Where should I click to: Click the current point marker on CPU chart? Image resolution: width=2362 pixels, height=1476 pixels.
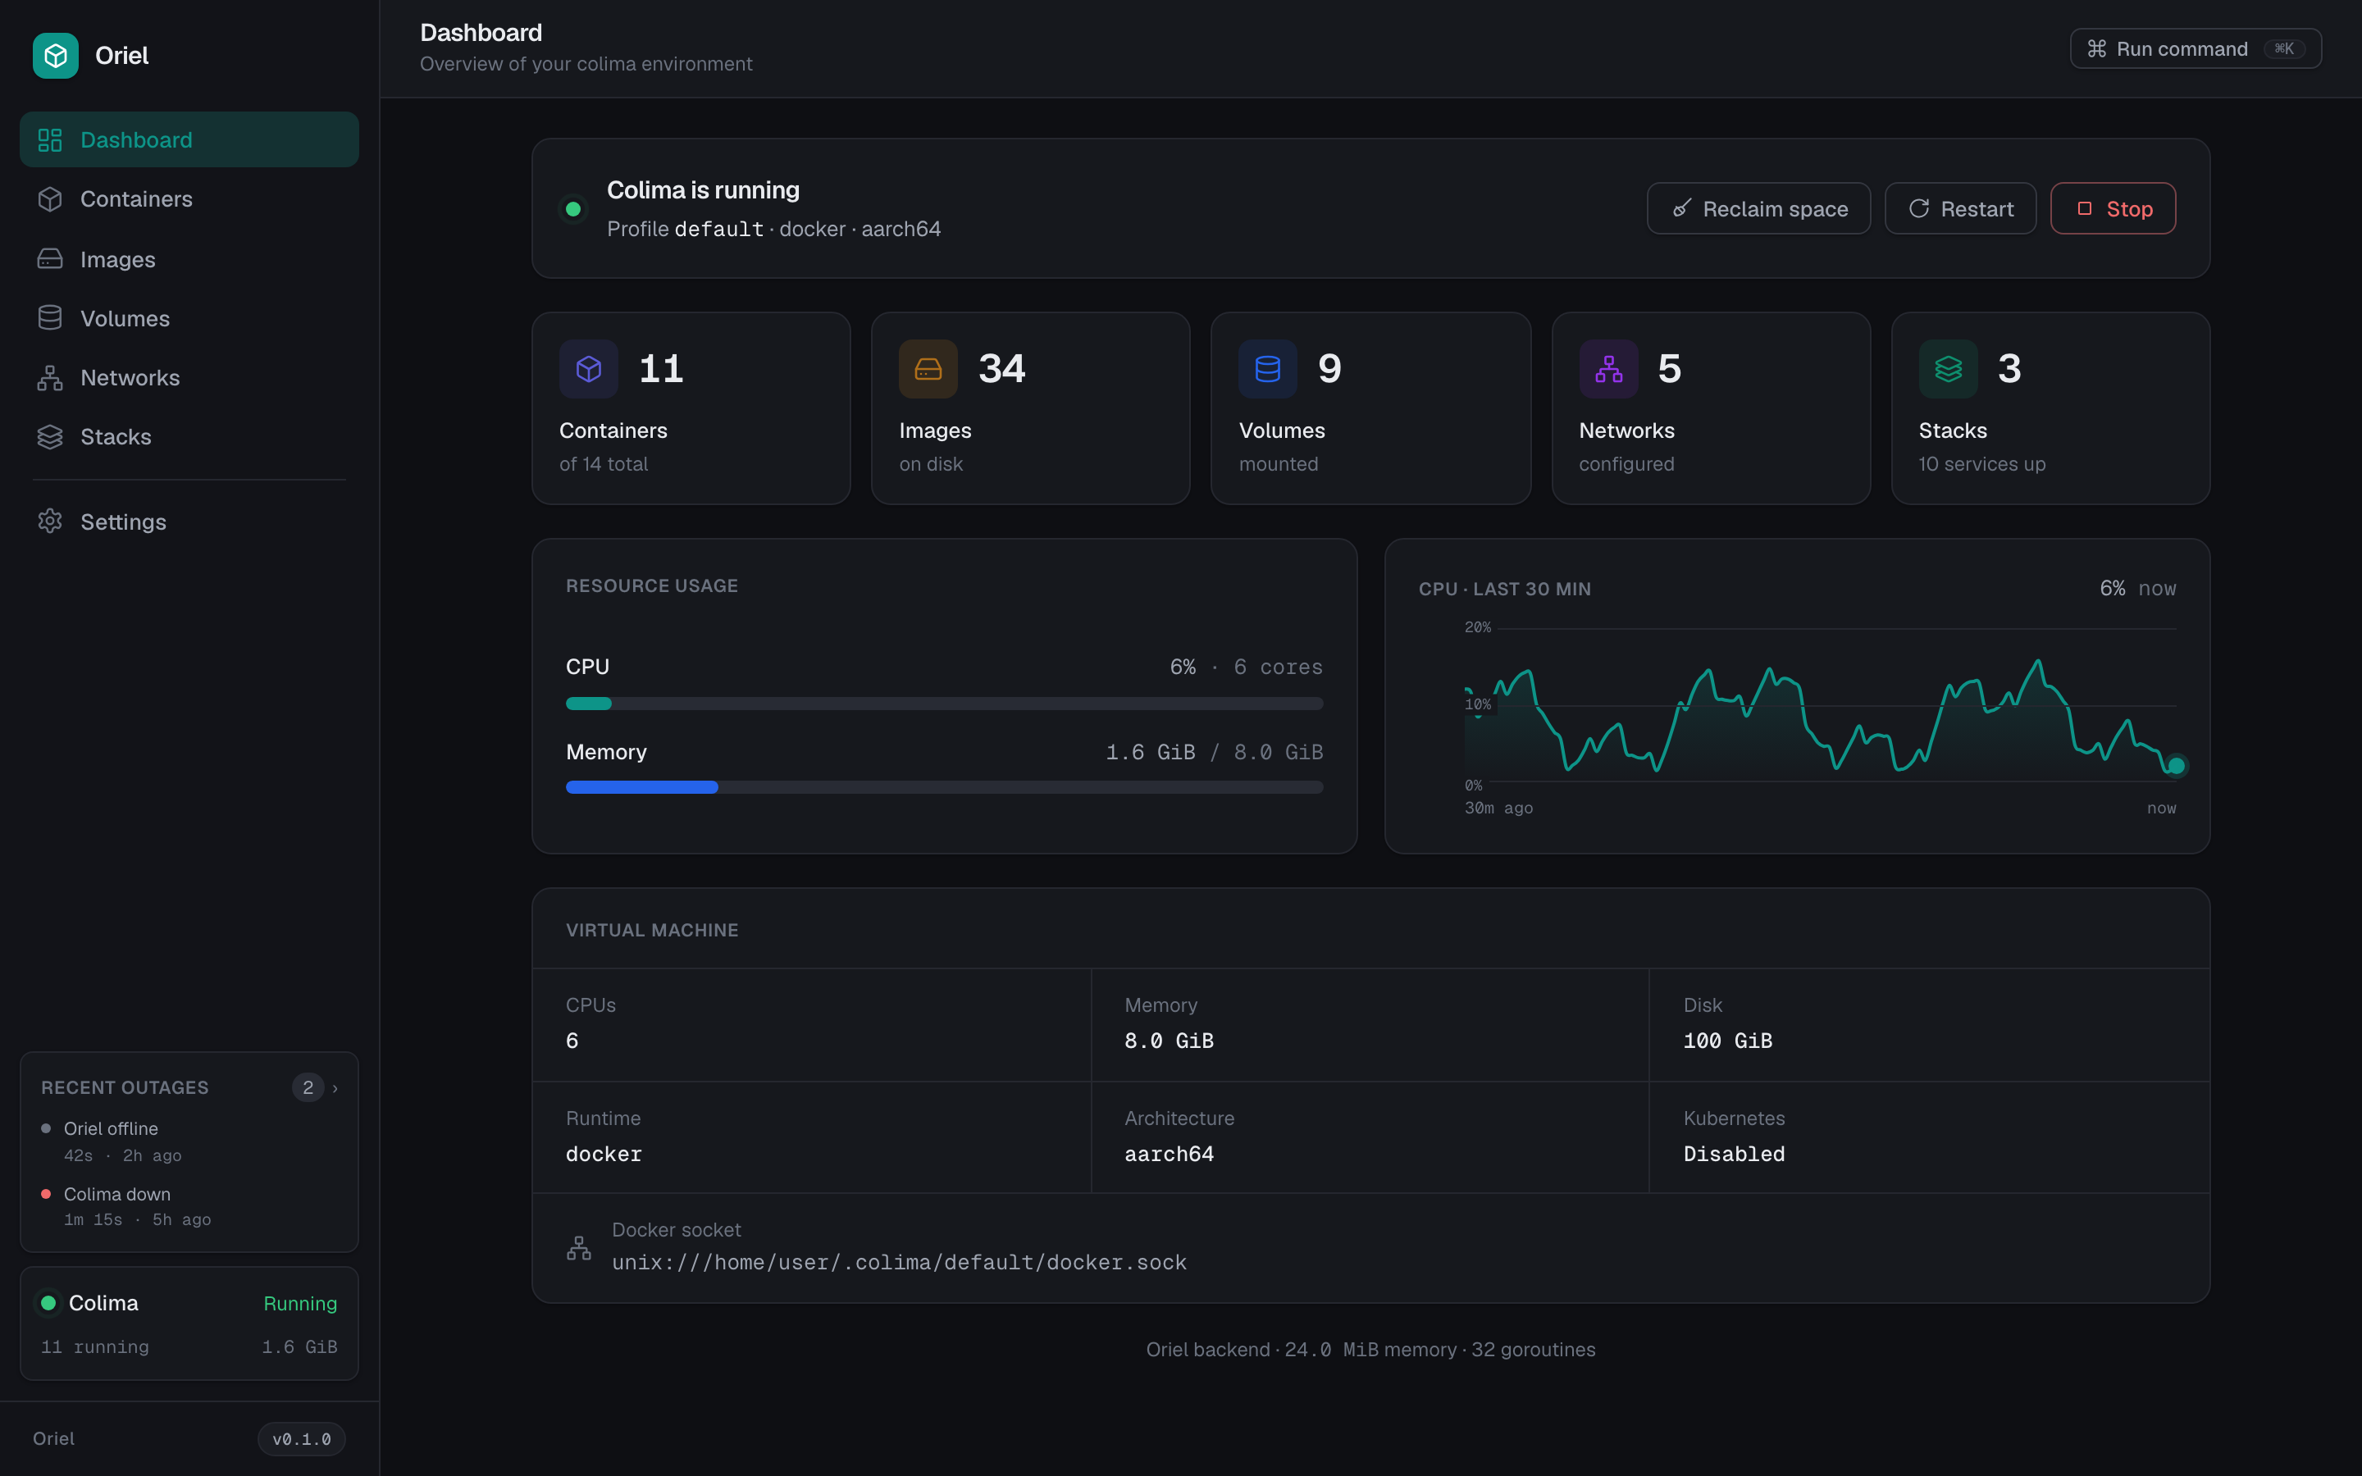coord(2176,765)
